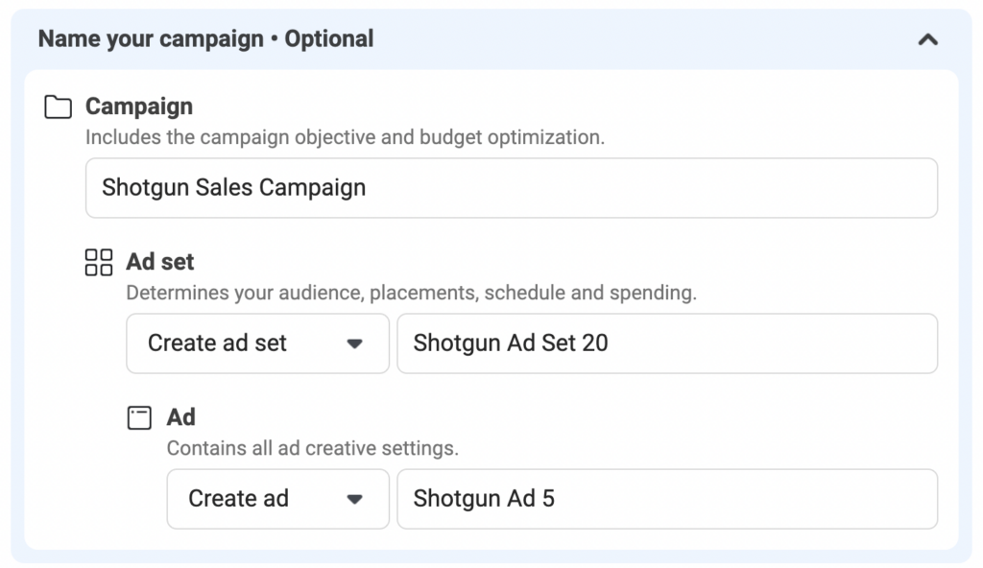
Task: Click the rectangular Ad icon above Create ad
Action: tap(139, 417)
